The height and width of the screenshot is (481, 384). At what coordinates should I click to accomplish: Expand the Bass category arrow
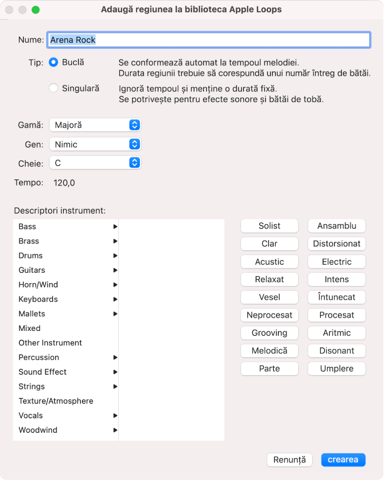[x=115, y=227]
